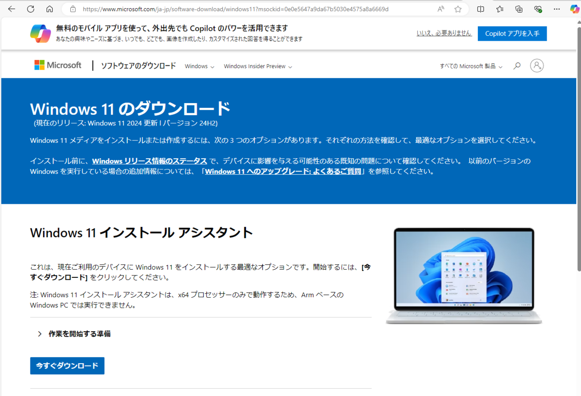
Task: Start Read aloud from the address bar
Action: 441,9
